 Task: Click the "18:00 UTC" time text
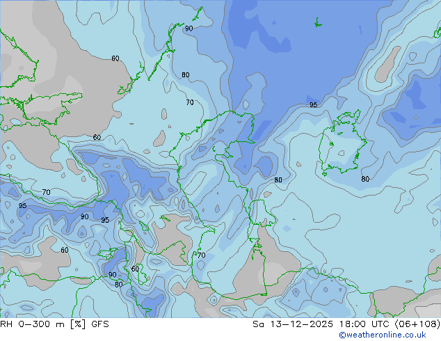[x=365, y=324]
